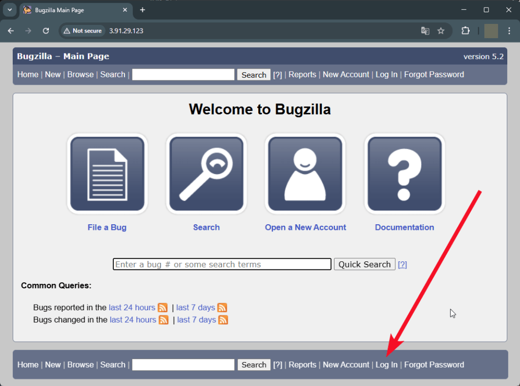This screenshot has height=386, width=520.
Task: Open the browser Extensions puzzle icon
Action: point(465,31)
